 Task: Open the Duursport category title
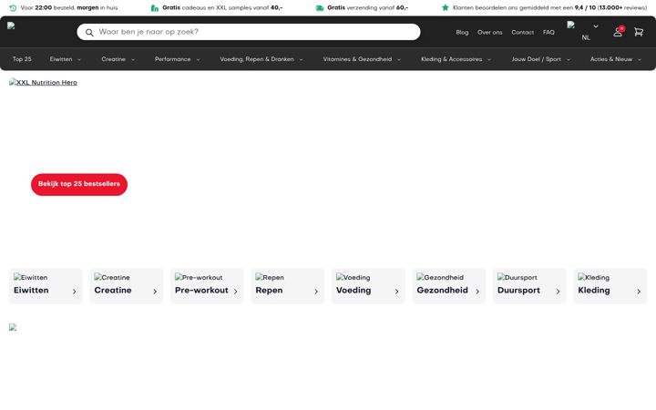(x=518, y=291)
